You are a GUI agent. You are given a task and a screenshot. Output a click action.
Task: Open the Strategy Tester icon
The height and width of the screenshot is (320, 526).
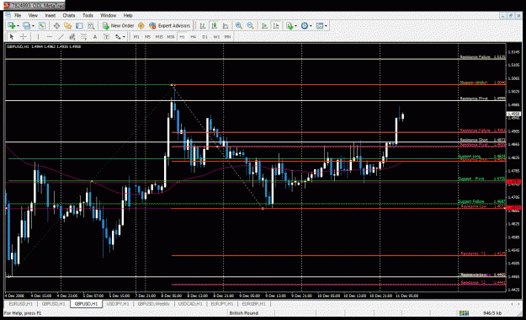91,26
